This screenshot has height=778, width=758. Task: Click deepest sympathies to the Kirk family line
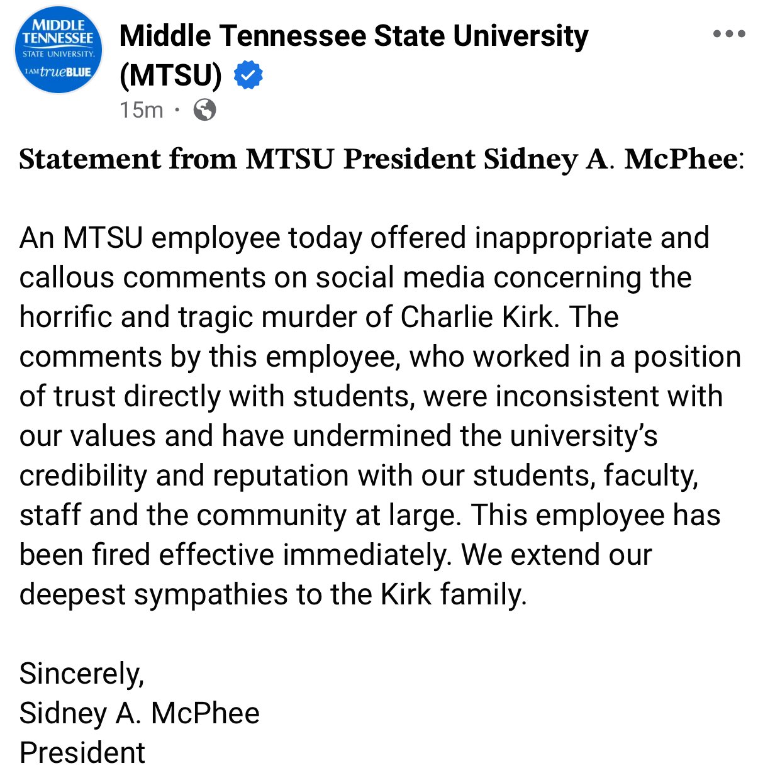(x=273, y=595)
